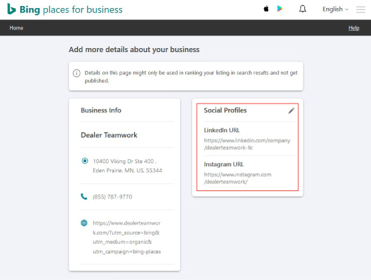Expand the English language dropdown
Image resolution: width=371 pixels, height=280 pixels.
click(x=335, y=9)
